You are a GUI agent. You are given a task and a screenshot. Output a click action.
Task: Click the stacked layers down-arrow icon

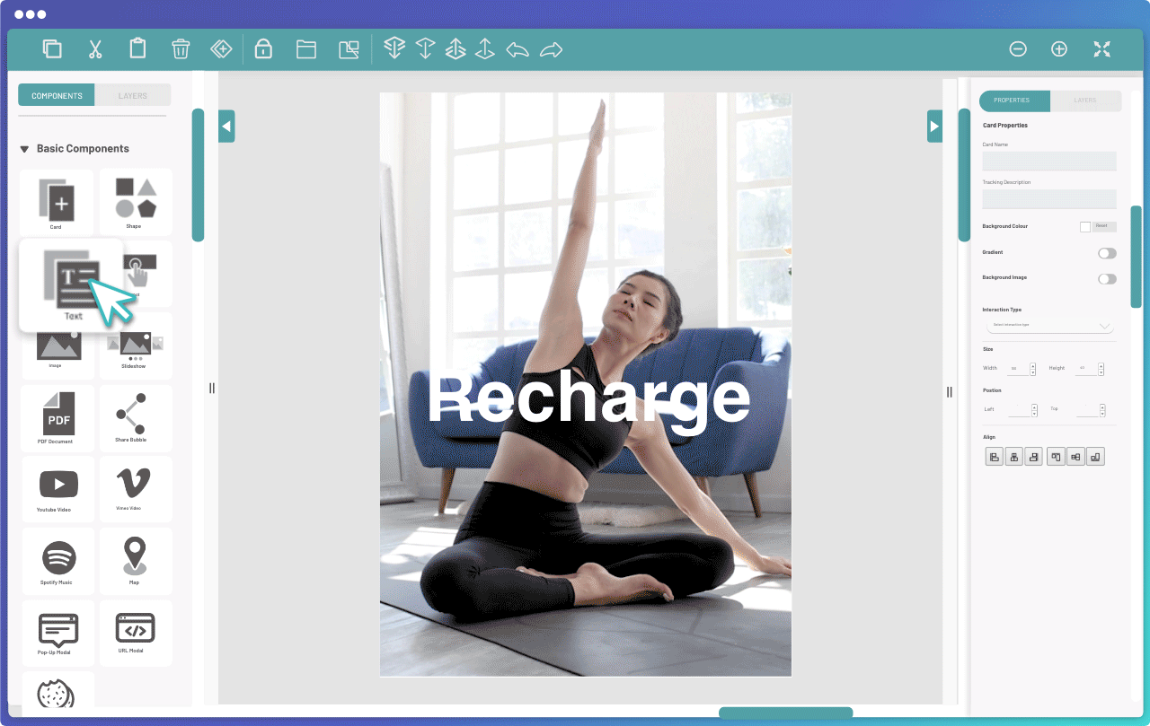point(394,48)
